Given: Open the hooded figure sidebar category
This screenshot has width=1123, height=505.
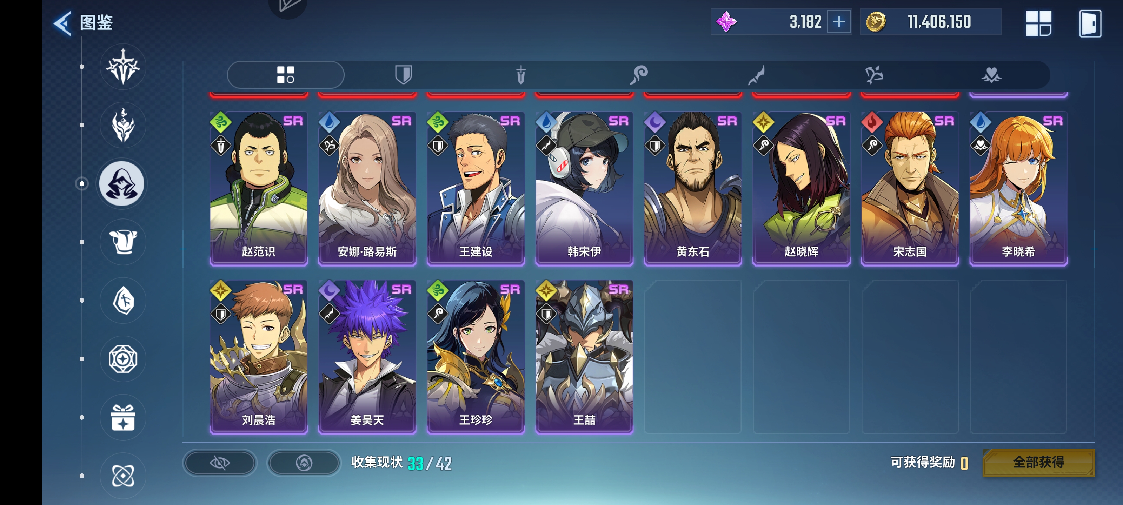Looking at the screenshot, I should 122,183.
